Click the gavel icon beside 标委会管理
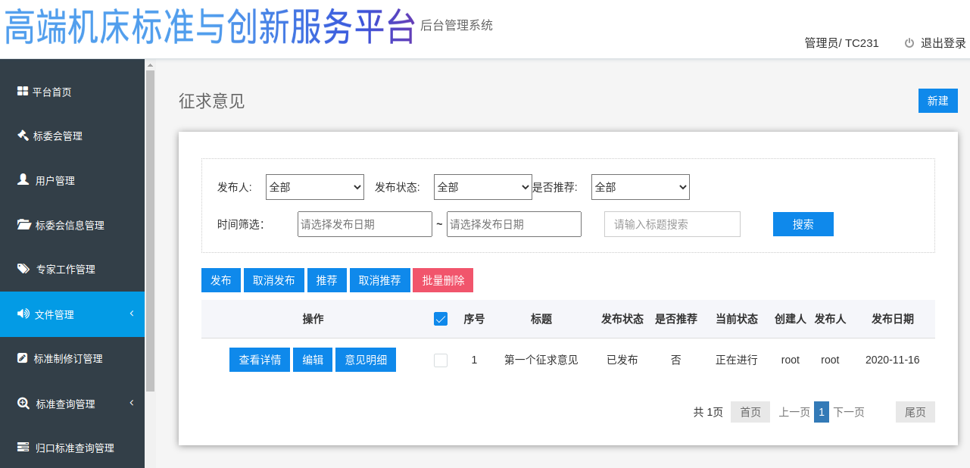Viewport: 970px width, 468px height. (23, 136)
